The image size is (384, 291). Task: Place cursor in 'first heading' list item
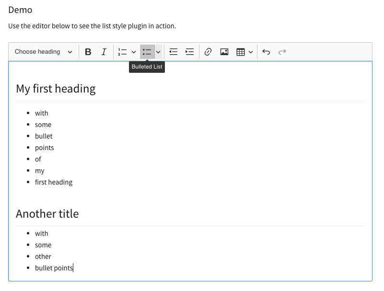point(54,182)
